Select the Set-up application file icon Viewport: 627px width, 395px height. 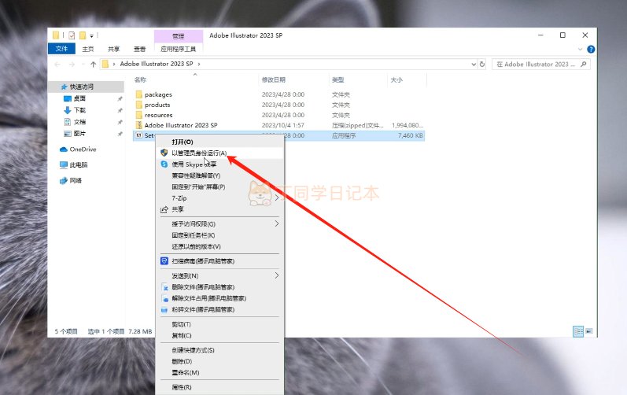pyautogui.click(x=138, y=135)
